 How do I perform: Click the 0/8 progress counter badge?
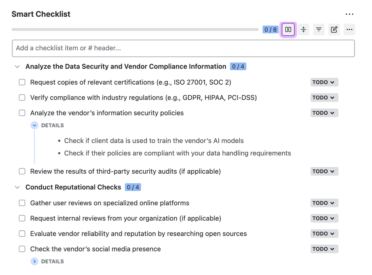point(270,29)
